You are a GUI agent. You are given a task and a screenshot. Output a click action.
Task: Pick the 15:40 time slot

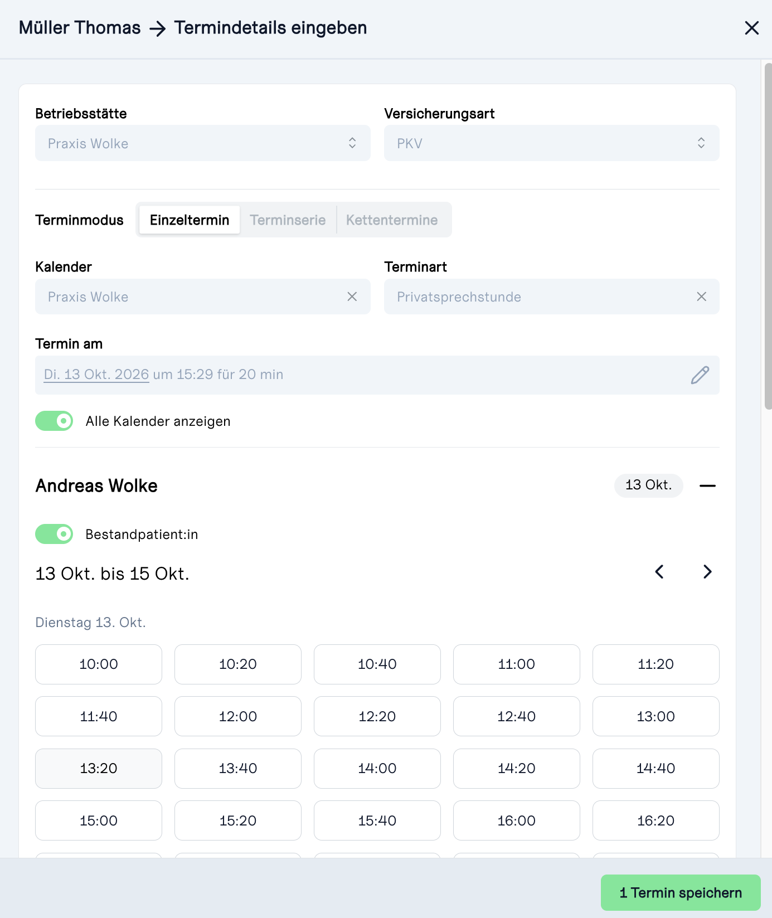tap(377, 820)
